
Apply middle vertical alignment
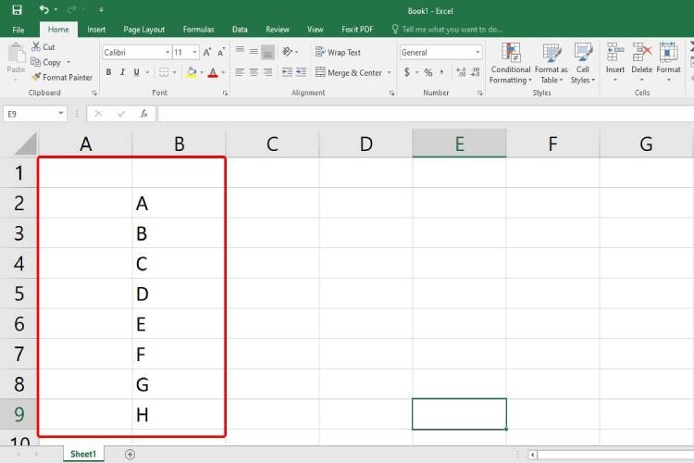coord(254,52)
